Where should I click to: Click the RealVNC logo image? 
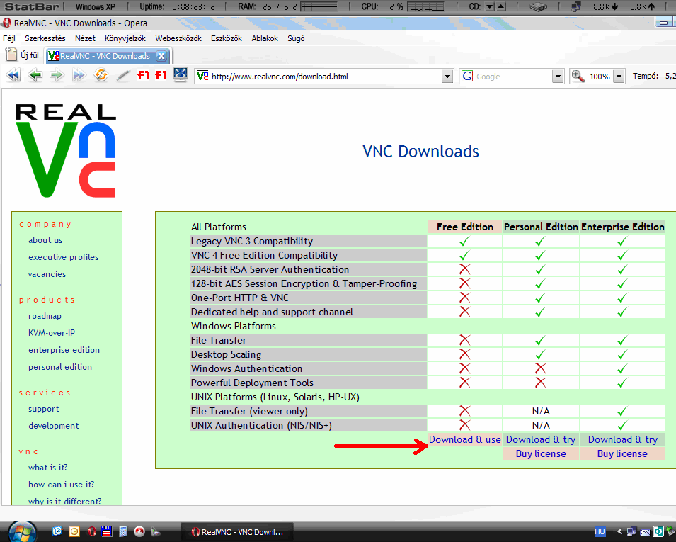point(66,151)
